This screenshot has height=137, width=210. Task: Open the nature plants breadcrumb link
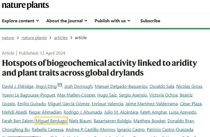click(34, 38)
